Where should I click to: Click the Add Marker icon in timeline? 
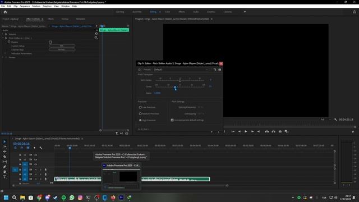[x=34, y=148]
